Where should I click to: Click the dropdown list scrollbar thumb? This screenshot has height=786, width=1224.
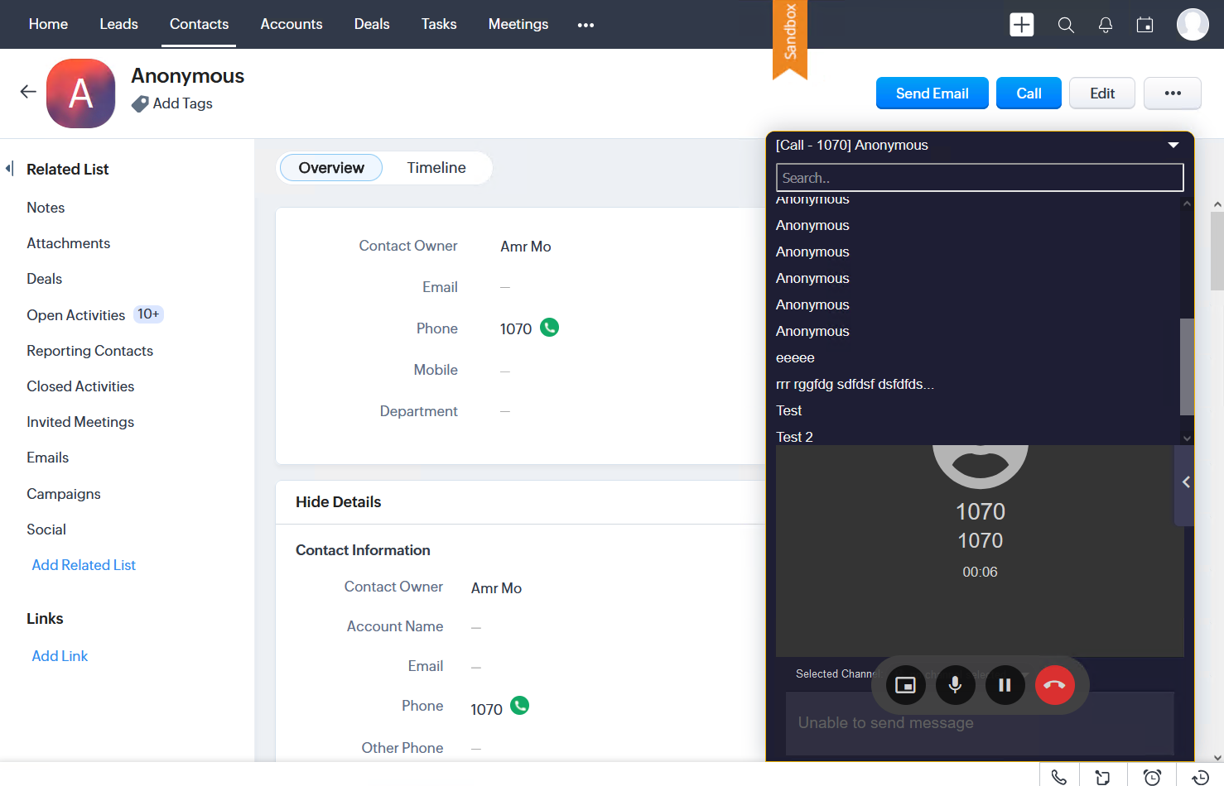tap(1186, 366)
